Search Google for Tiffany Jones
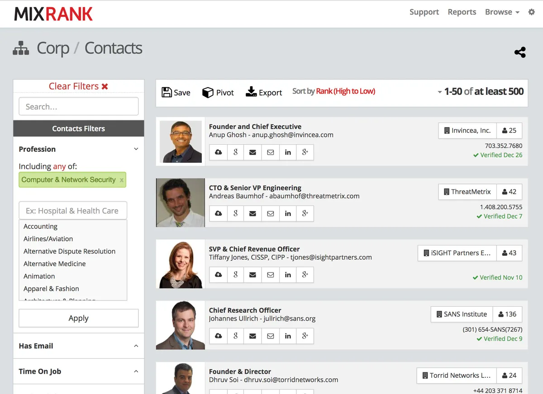 tap(235, 275)
